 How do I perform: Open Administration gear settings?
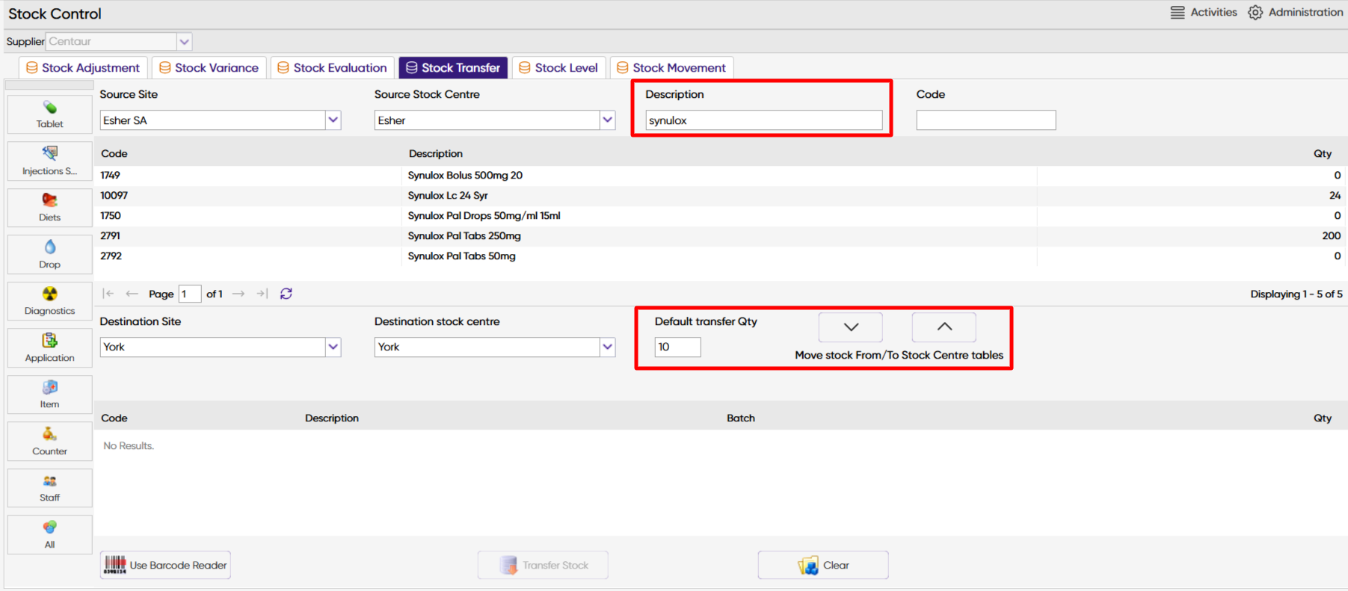[x=1255, y=13]
